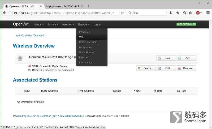Click the OpenWrt brand logo text
The image size is (212, 129).
pyautogui.click(x=21, y=24)
